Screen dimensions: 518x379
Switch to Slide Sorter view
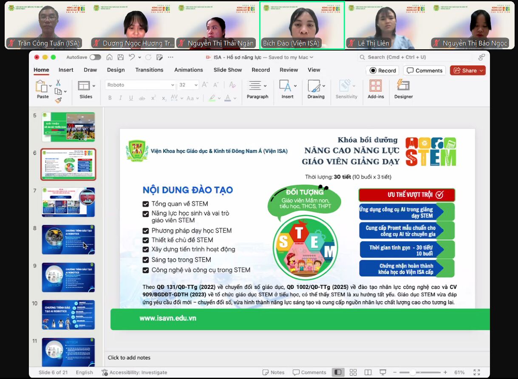(x=353, y=372)
